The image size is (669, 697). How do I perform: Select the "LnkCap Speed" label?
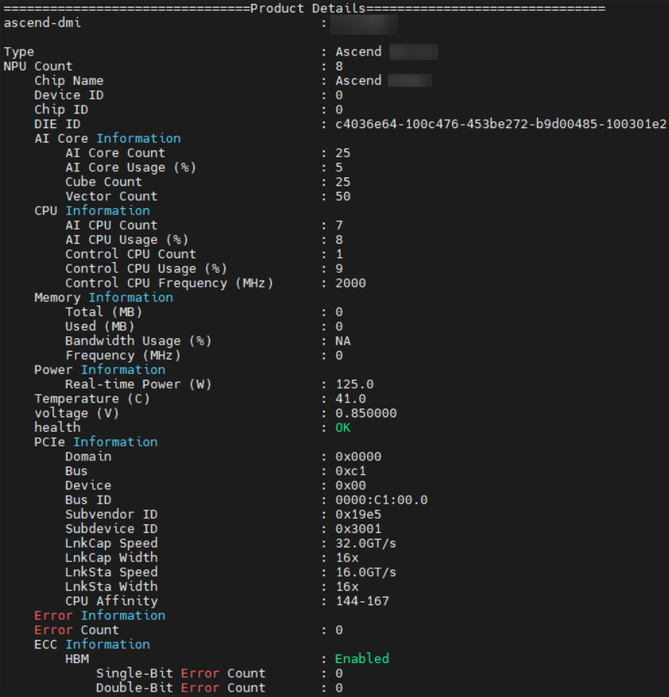tap(111, 543)
